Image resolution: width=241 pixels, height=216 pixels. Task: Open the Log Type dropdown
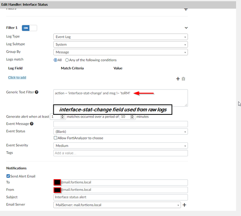120,37
